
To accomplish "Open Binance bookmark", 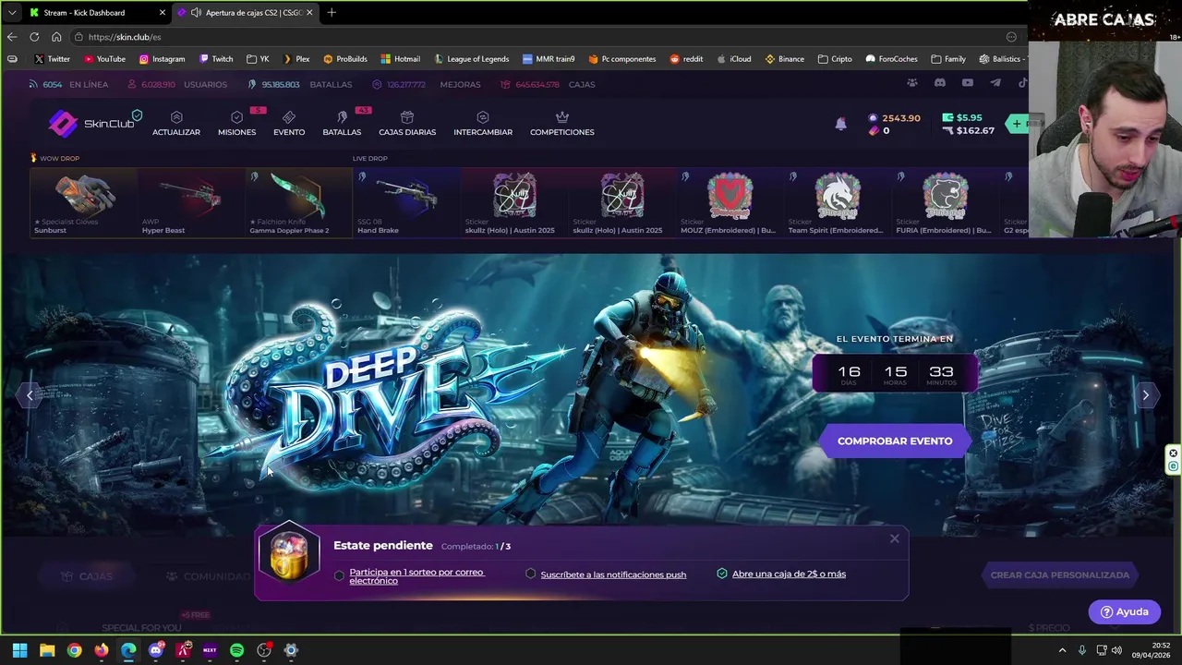I will [x=784, y=59].
